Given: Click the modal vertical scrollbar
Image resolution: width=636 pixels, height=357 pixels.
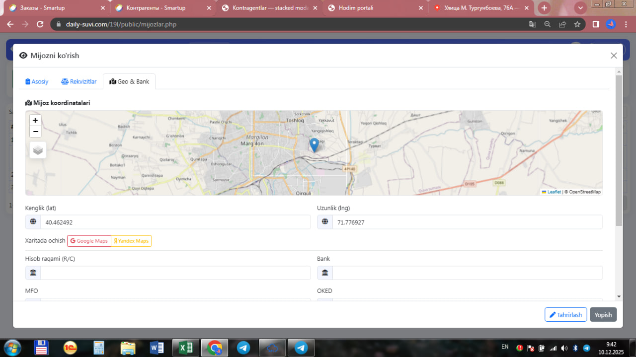Looking at the screenshot, I should [619, 149].
